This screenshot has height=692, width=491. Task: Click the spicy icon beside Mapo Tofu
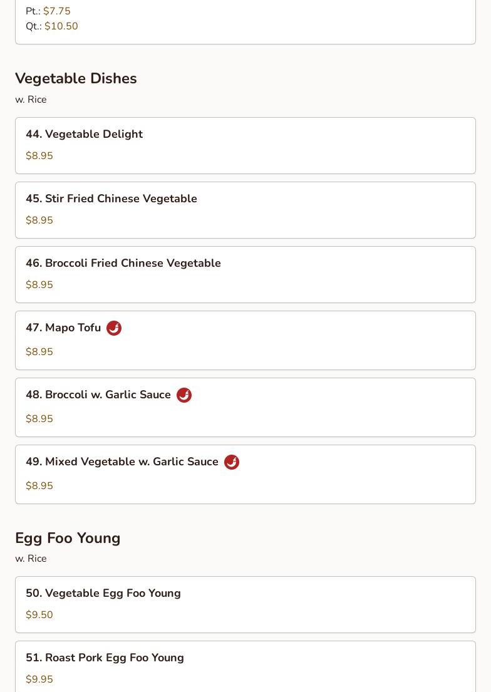coord(114,328)
